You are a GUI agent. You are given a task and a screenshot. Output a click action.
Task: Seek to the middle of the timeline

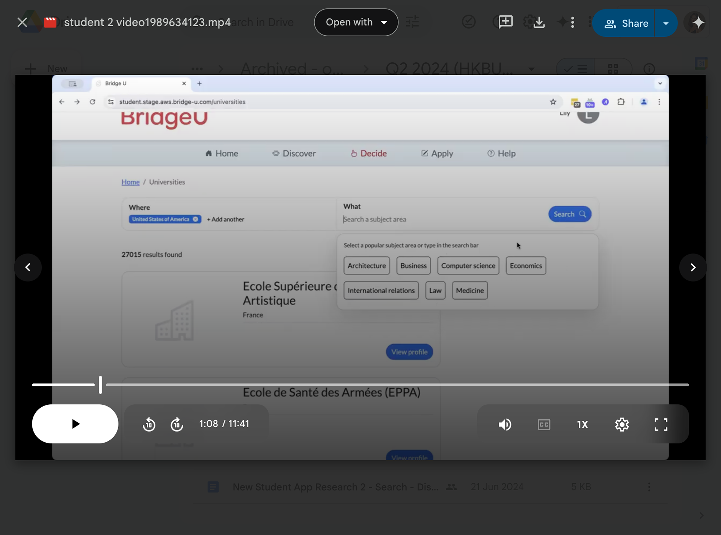pyautogui.click(x=360, y=385)
